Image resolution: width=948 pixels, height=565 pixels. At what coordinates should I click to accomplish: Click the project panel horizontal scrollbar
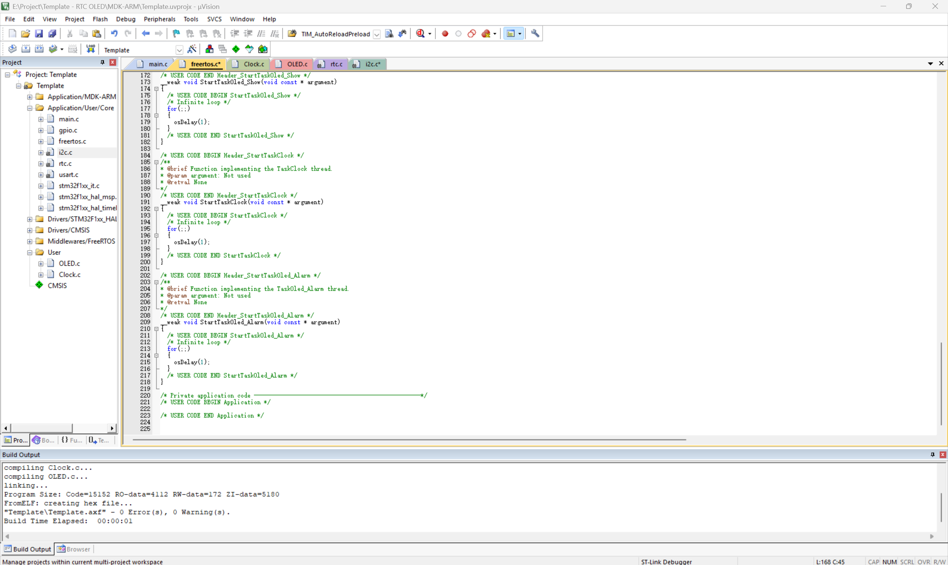pyautogui.click(x=41, y=428)
